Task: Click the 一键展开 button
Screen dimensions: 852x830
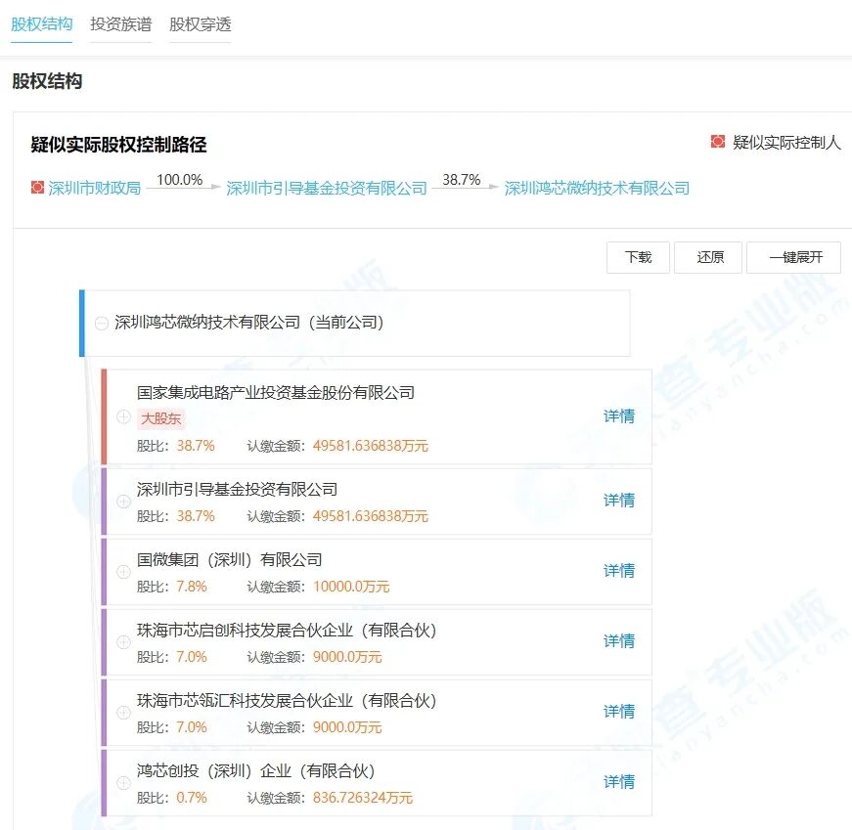Action: point(794,257)
